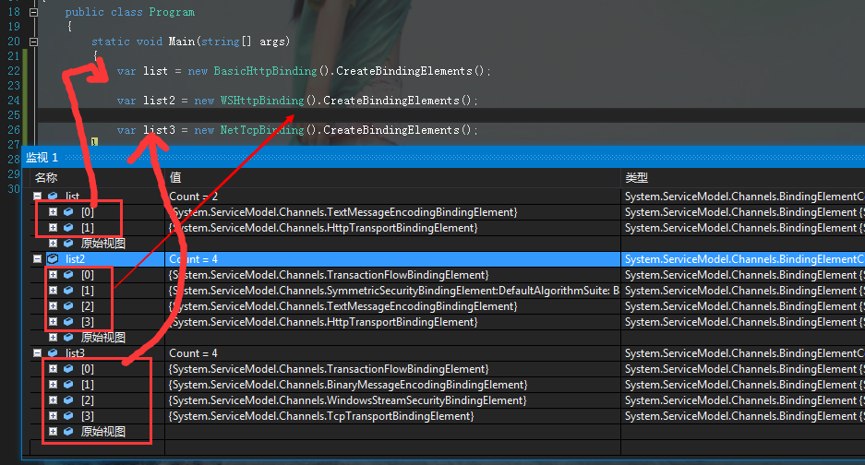Image resolution: width=865 pixels, height=465 pixels.
Task: Select the list2 'Count = 4' value
Action: click(x=193, y=258)
